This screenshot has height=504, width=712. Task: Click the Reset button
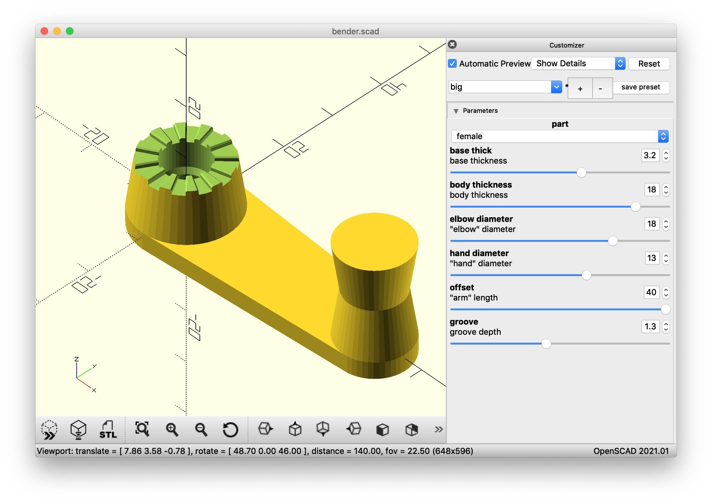649,64
